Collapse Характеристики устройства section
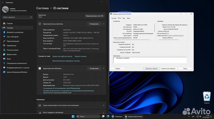Screen dimensions: 214x119 coord(104,24)
